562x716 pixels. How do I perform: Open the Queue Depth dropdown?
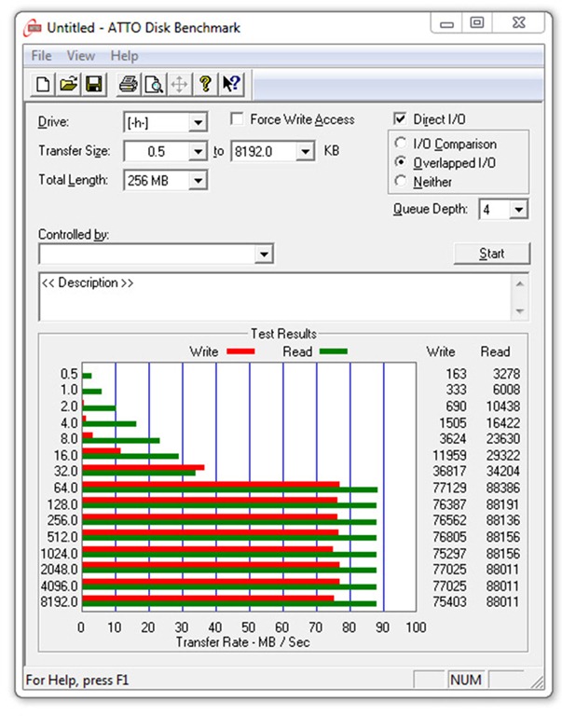point(518,210)
